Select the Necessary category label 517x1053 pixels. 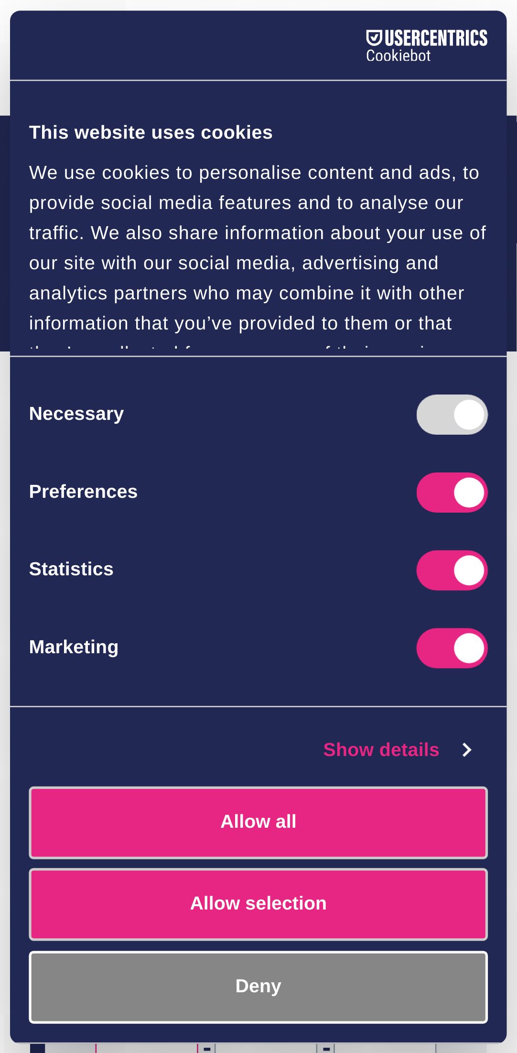76,414
